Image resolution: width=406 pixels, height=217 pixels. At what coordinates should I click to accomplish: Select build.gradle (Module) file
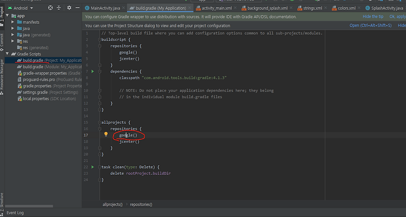pyautogui.click(x=49, y=67)
